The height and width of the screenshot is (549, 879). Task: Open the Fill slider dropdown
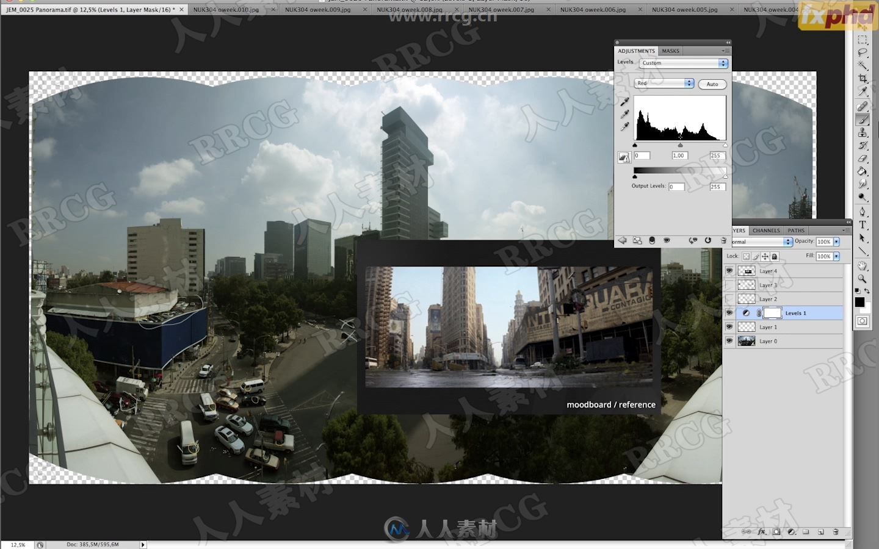coord(836,256)
